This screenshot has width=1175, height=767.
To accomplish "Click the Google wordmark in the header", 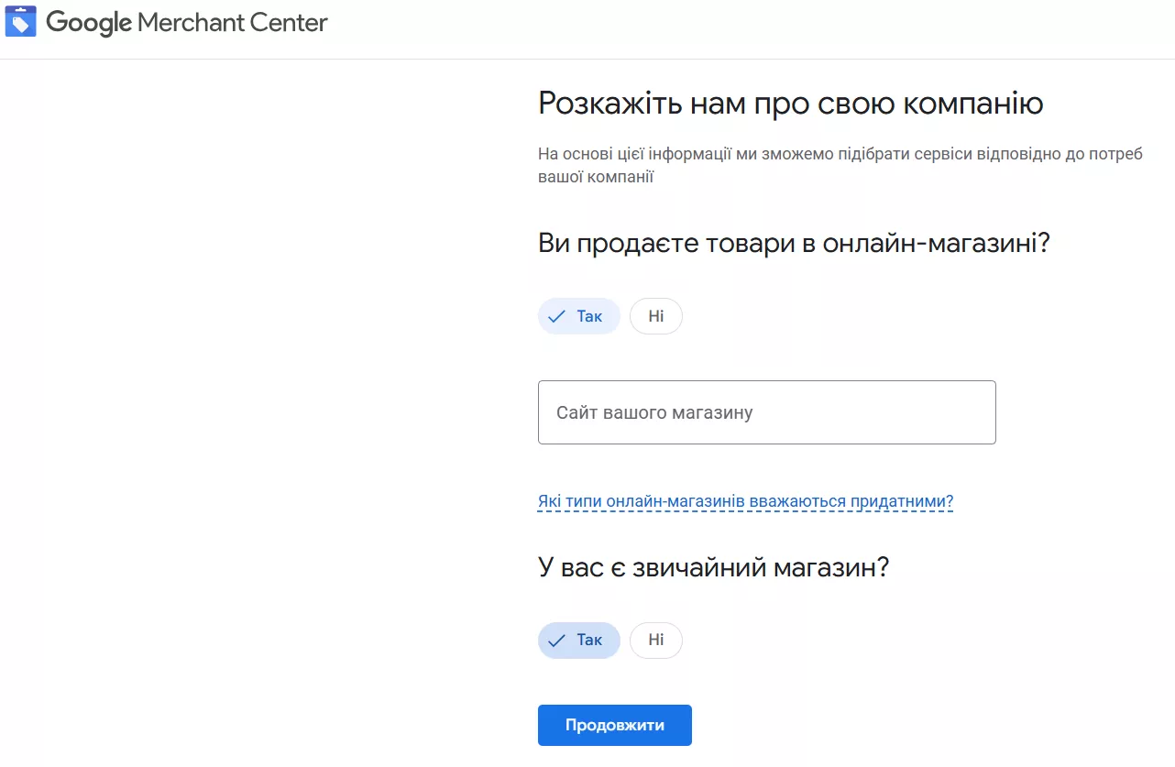I will [x=89, y=23].
